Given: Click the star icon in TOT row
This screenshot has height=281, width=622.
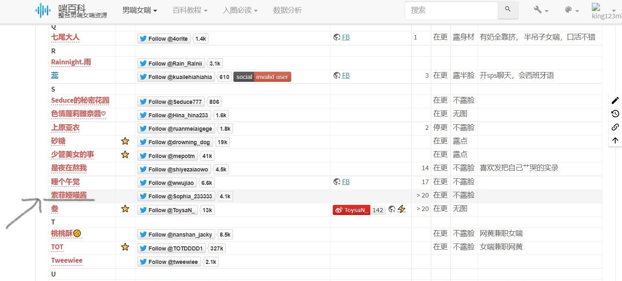Looking at the screenshot, I should click(x=125, y=247).
